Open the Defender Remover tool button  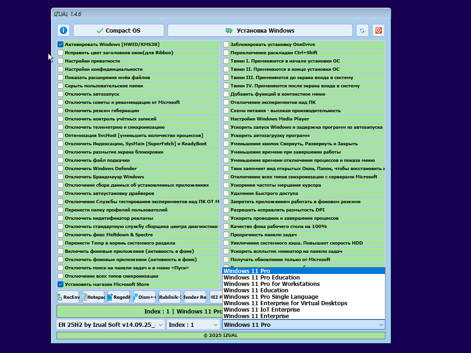pos(195,297)
